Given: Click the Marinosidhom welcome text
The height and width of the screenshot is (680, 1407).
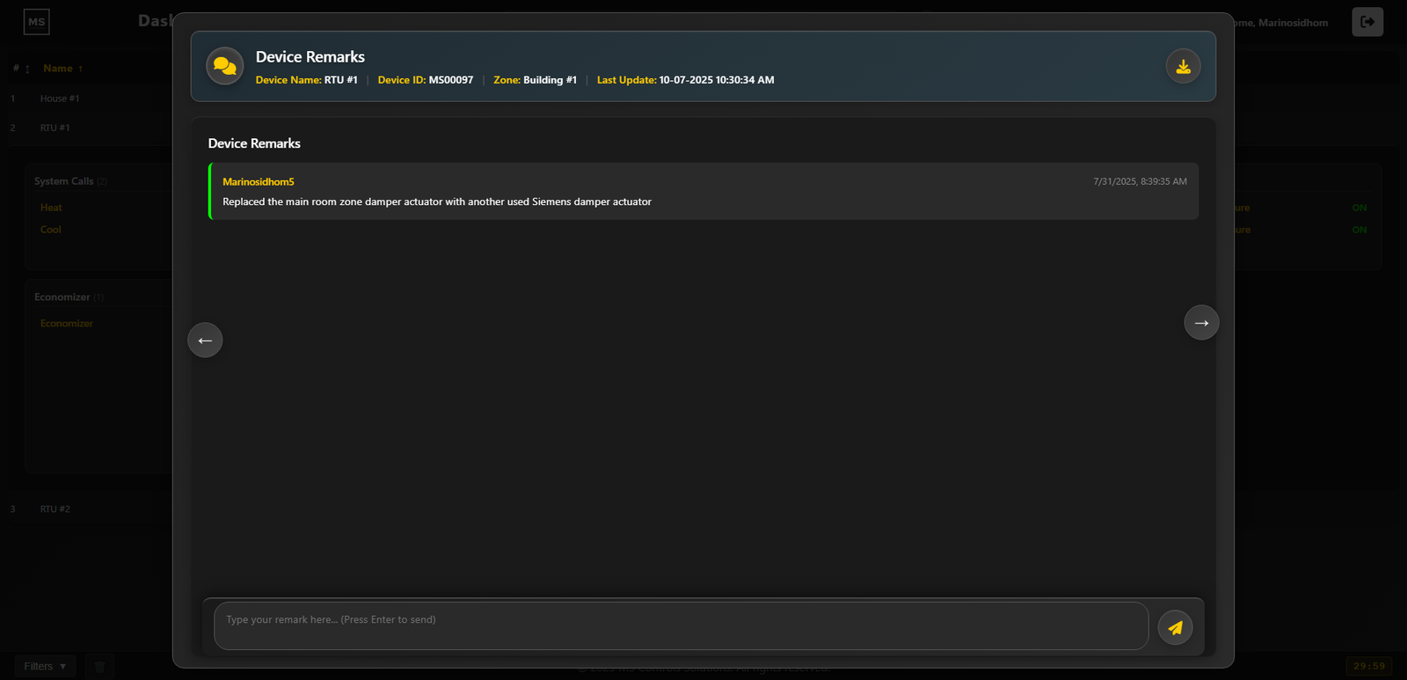Looking at the screenshot, I should pyautogui.click(x=1279, y=23).
